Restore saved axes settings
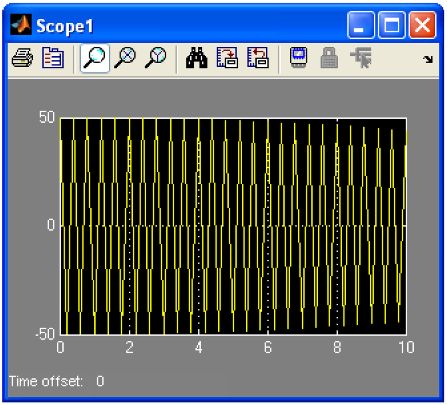The width and height of the screenshot is (447, 405). pos(258,58)
